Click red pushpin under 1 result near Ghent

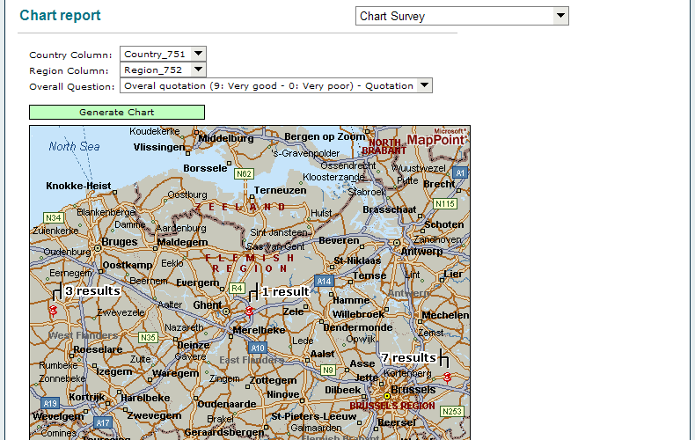(250, 312)
